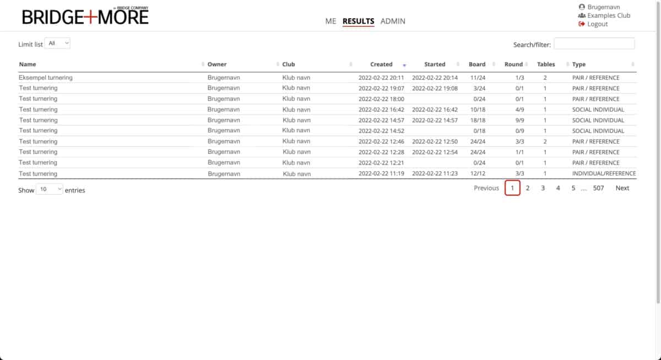Jump to page 507
This screenshot has height=360, width=661.
pos(598,188)
